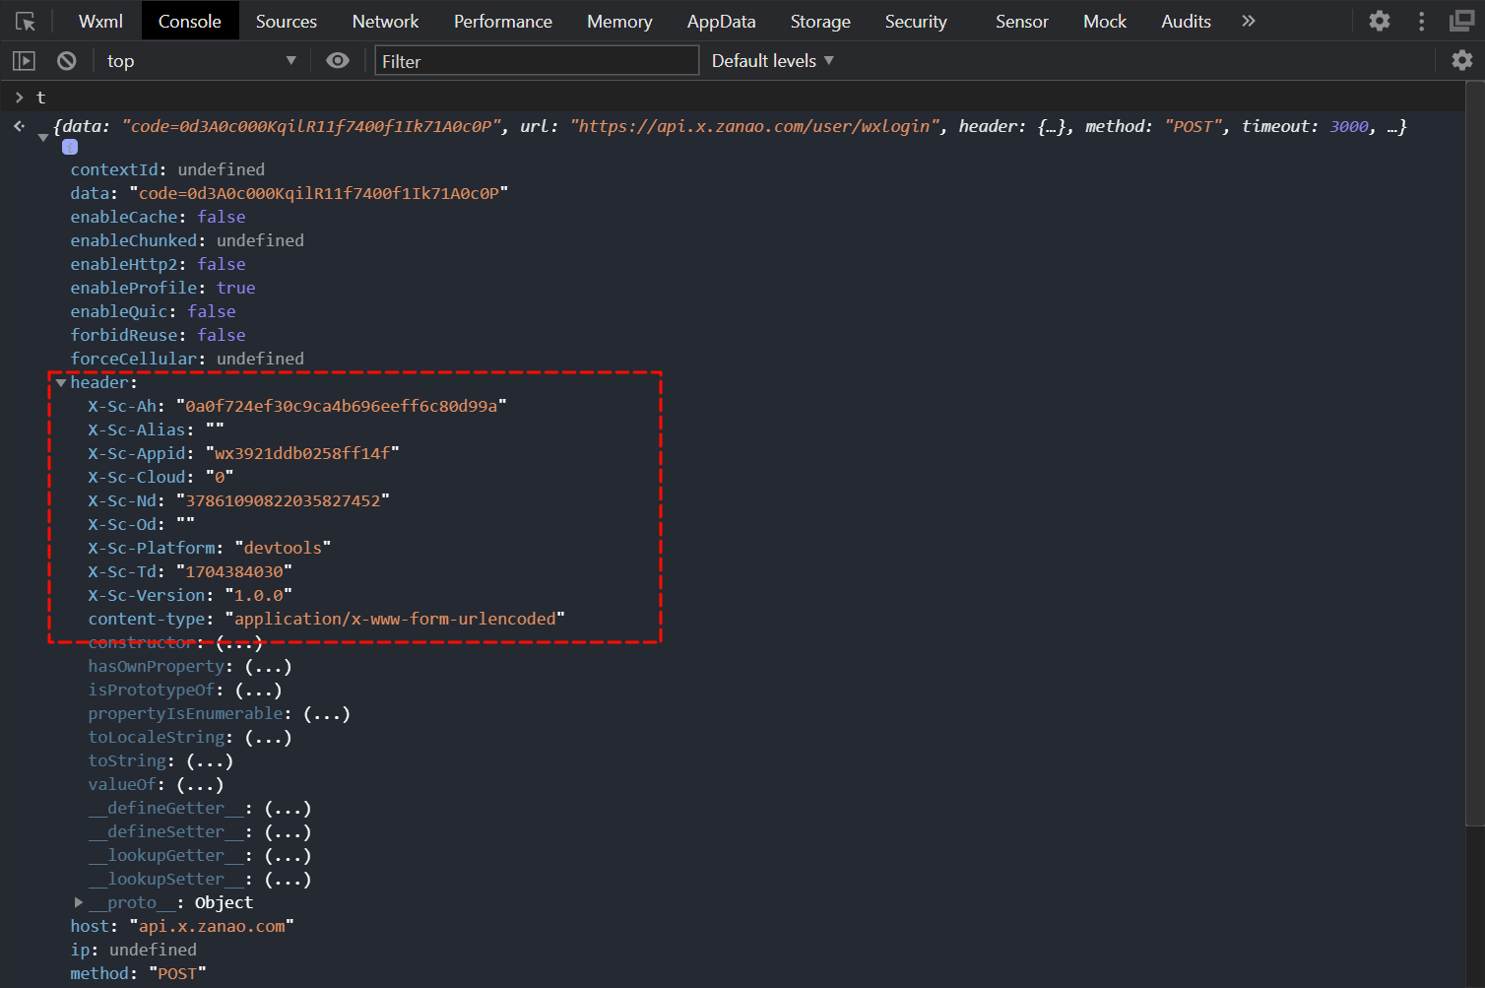Open the top execution context dropdown

(202, 61)
